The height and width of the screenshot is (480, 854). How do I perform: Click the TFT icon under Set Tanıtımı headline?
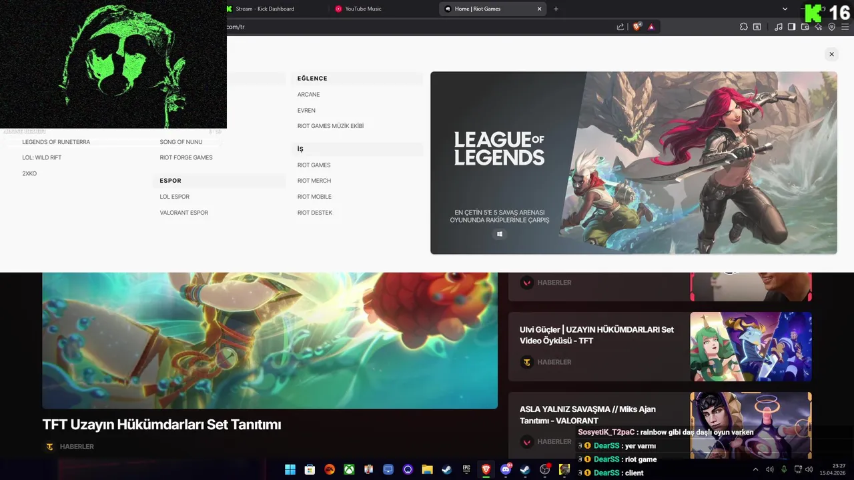[x=49, y=447]
